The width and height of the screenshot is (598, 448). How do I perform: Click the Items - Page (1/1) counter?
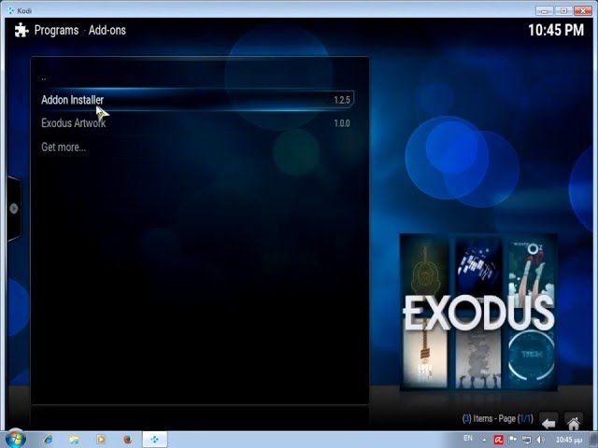click(x=497, y=419)
